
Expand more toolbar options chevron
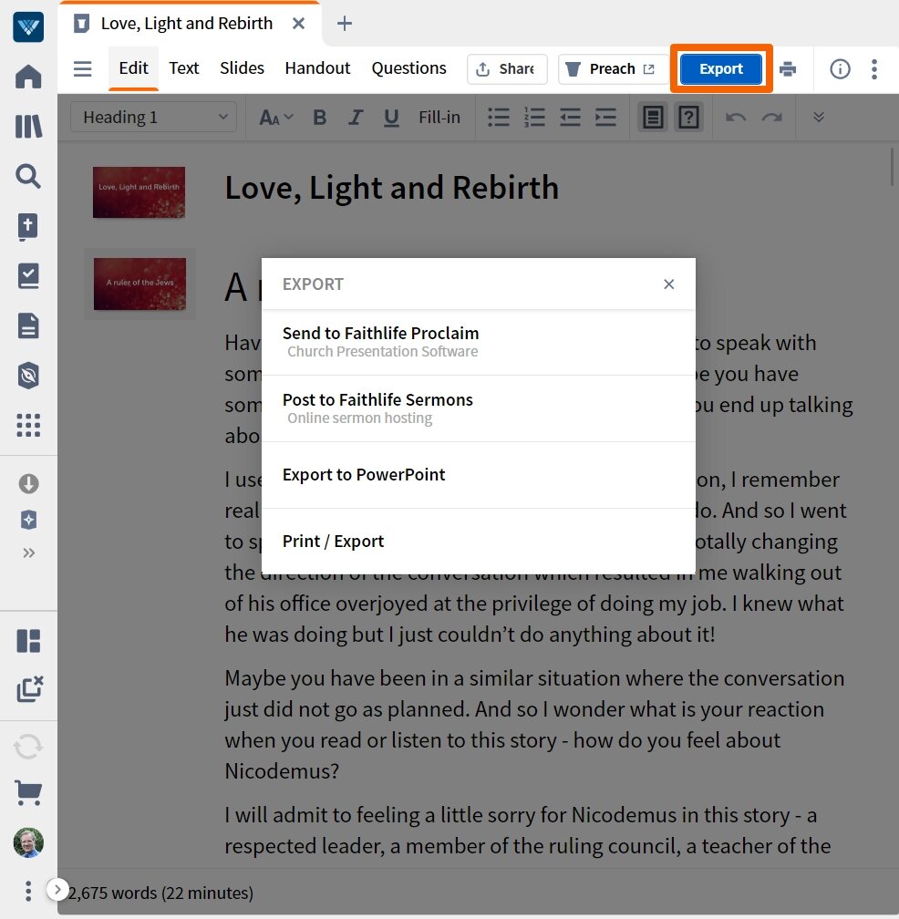pos(819,118)
